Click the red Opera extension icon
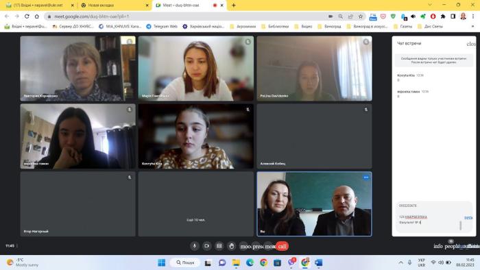Screen dimensions: 480x270 tap(433, 16)
